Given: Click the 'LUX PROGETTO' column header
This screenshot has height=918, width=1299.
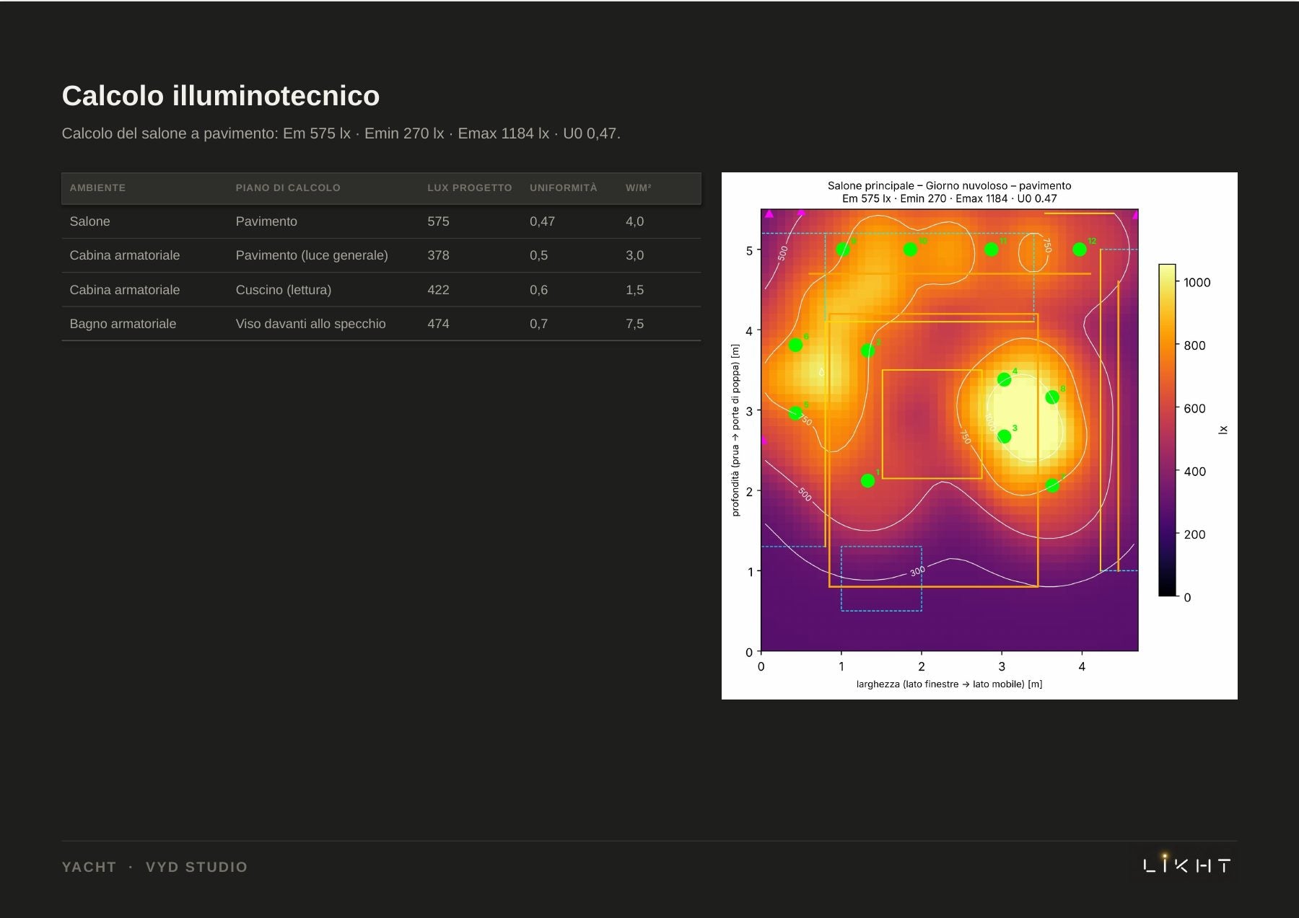Looking at the screenshot, I should (x=470, y=187).
